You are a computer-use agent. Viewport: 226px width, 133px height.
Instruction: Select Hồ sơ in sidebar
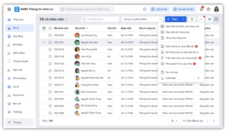20,28
